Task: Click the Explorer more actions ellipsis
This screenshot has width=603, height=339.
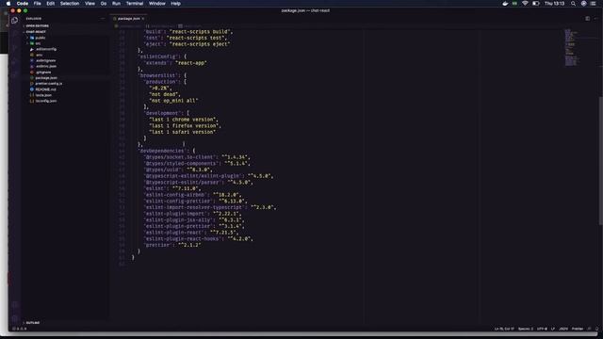Action: pos(103,19)
